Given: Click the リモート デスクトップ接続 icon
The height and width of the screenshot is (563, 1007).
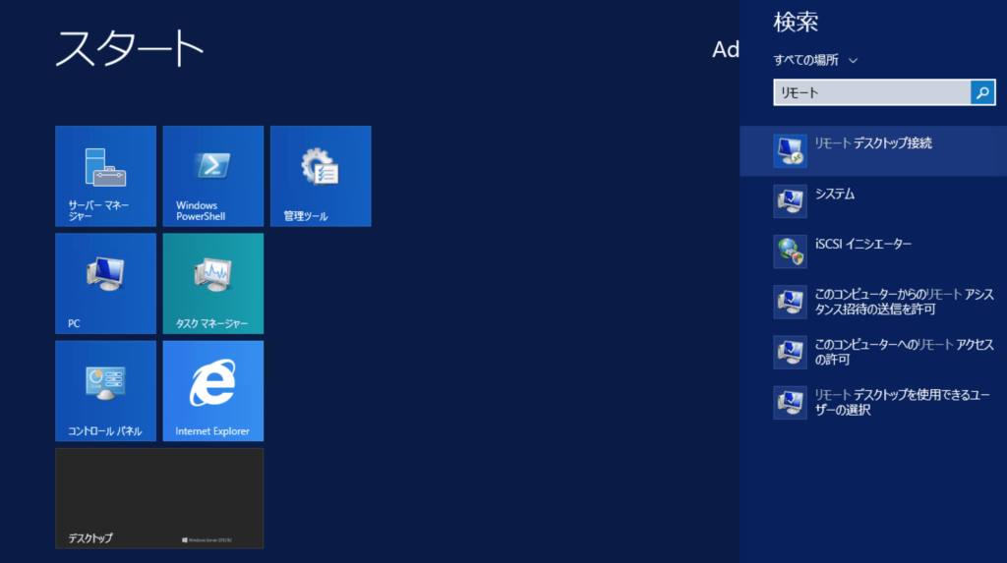Looking at the screenshot, I should coord(790,151).
